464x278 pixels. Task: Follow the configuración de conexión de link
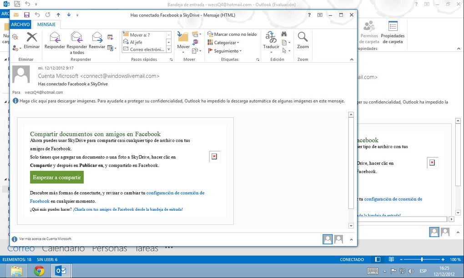click(x=175, y=193)
